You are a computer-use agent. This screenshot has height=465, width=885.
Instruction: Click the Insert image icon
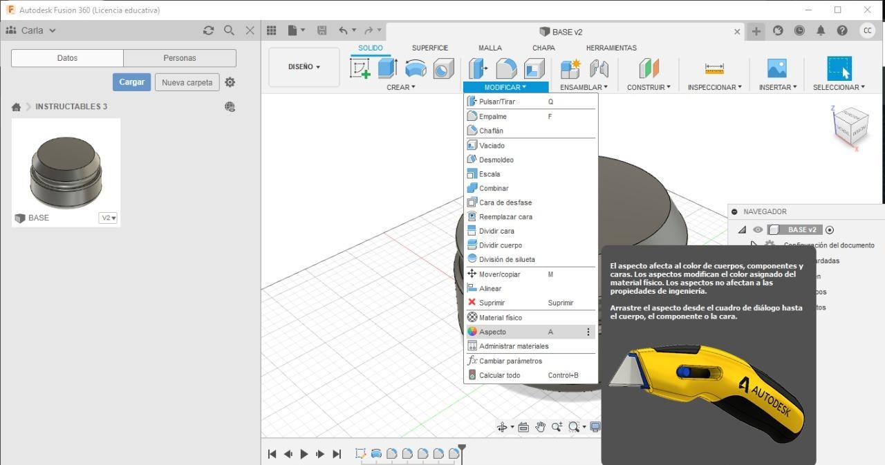click(777, 68)
